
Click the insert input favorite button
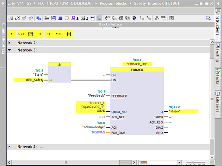point(40,34)
